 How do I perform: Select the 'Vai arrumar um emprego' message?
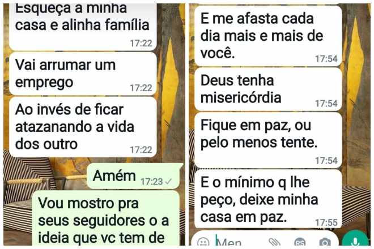point(83,74)
